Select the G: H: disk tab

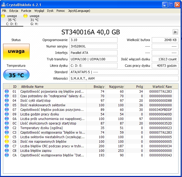click(x=34, y=20)
